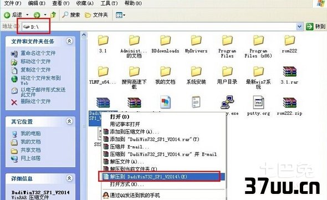
Task: Click 删除这个文件 task link
Action: 35,101
